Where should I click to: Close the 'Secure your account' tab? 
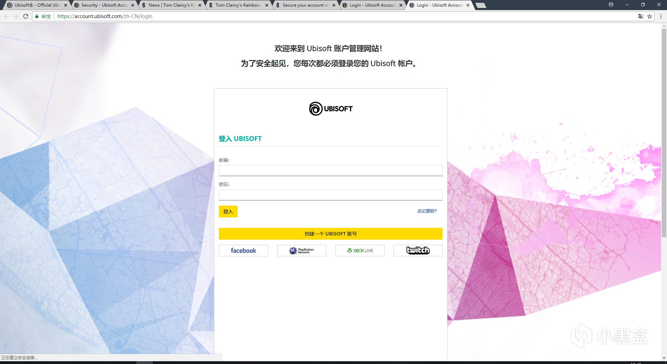point(334,5)
